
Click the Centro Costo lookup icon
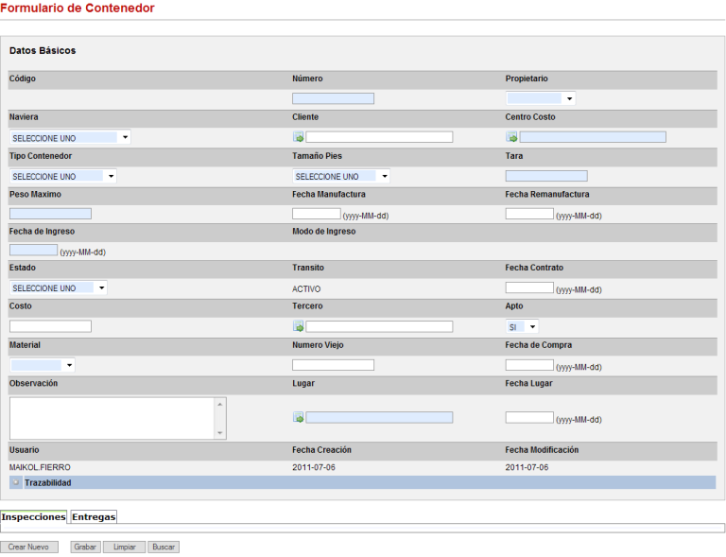click(x=511, y=137)
